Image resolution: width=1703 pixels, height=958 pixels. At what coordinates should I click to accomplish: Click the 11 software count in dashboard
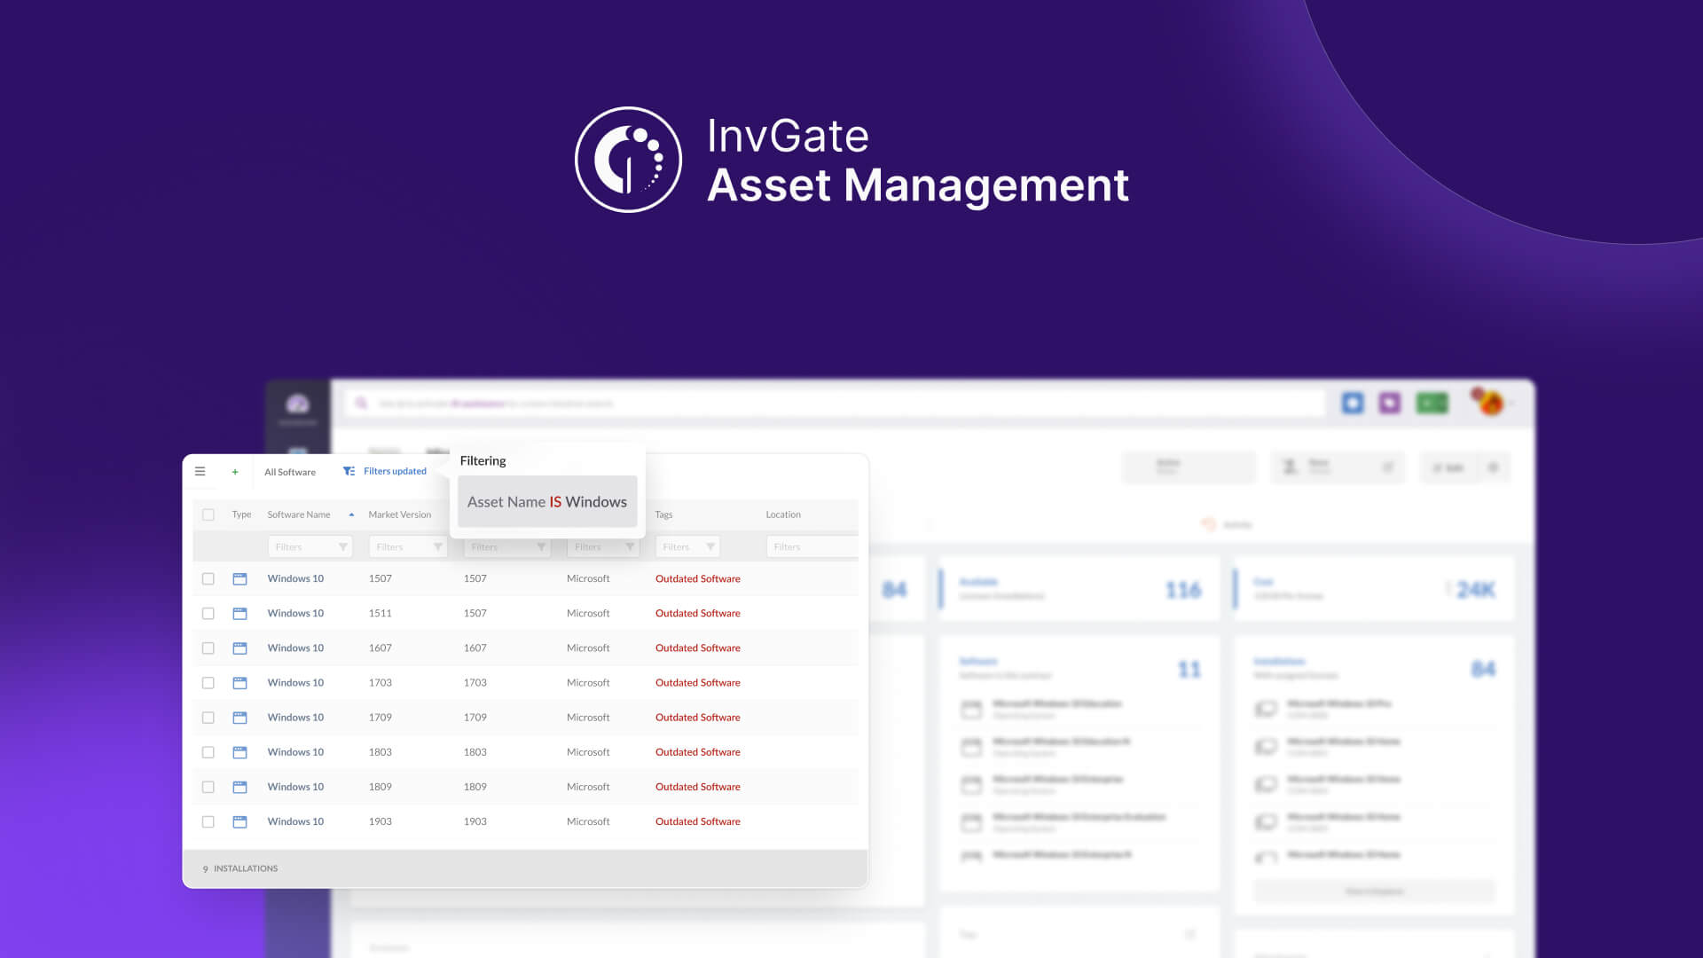1189,670
